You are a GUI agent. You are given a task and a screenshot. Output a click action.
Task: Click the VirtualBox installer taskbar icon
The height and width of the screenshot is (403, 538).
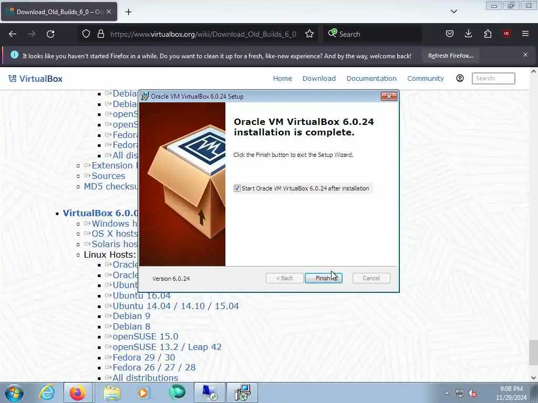(242, 393)
